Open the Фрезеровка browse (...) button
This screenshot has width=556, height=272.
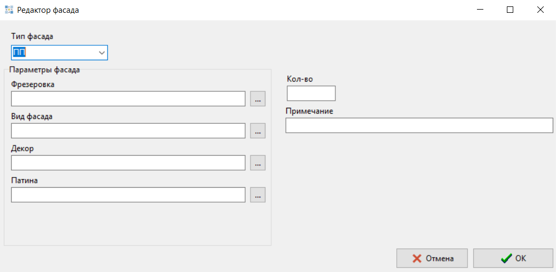pyautogui.click(x=257, y=99)
